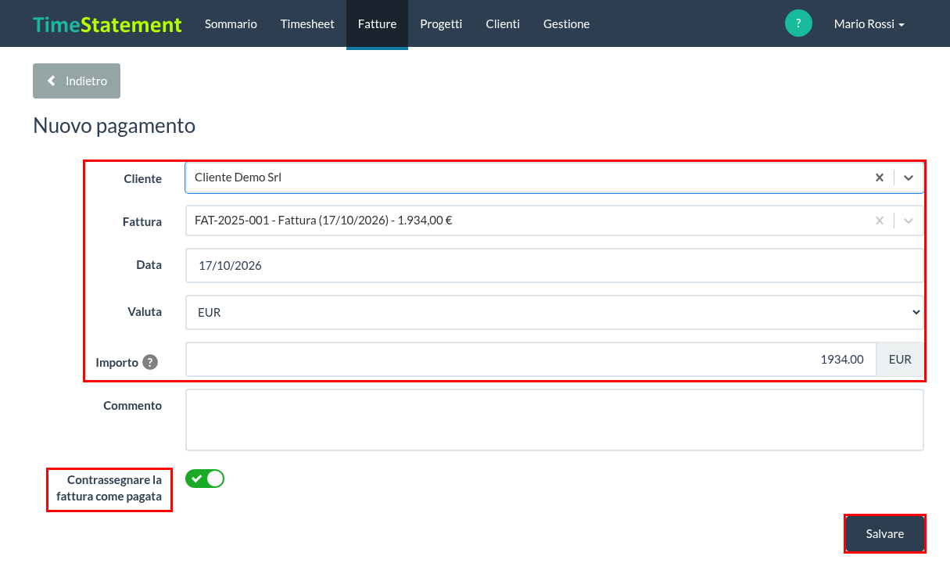Select the Fatture navigation item
Viewport: 950px width, 581px height.
[x=377, y=23]
